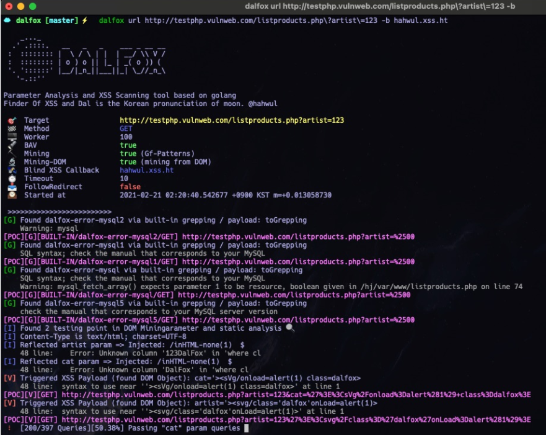The image size is (546, 435).
Task: Click the 'Warning: mysql' line
Action: click(x=49, y=228)
